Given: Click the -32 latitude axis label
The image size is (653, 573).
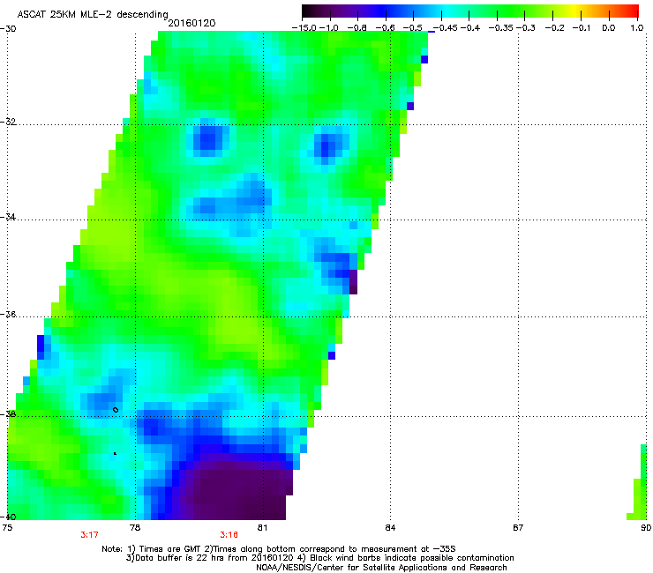Looking at the screenshot, I should click(8, 122).
